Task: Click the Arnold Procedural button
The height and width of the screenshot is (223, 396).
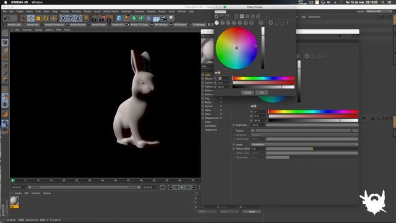Action: (x=54, y=25)
